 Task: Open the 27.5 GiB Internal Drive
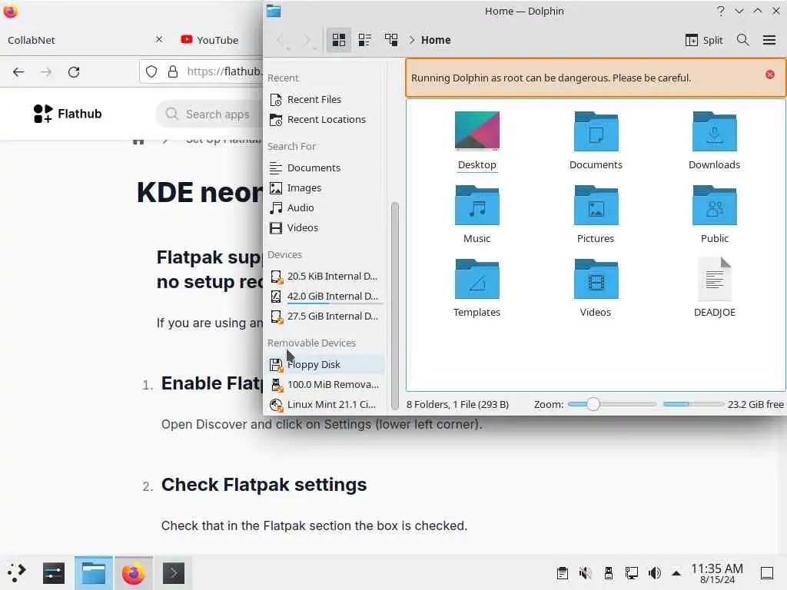coord(325,316)
